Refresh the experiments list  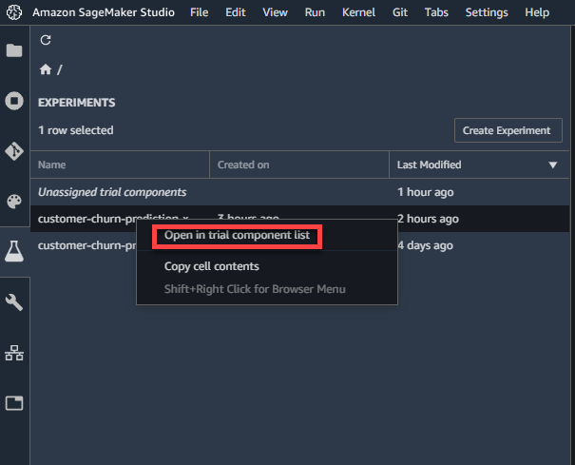click(x=46, y=40)
